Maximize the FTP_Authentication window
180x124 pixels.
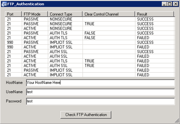[170, 4]
